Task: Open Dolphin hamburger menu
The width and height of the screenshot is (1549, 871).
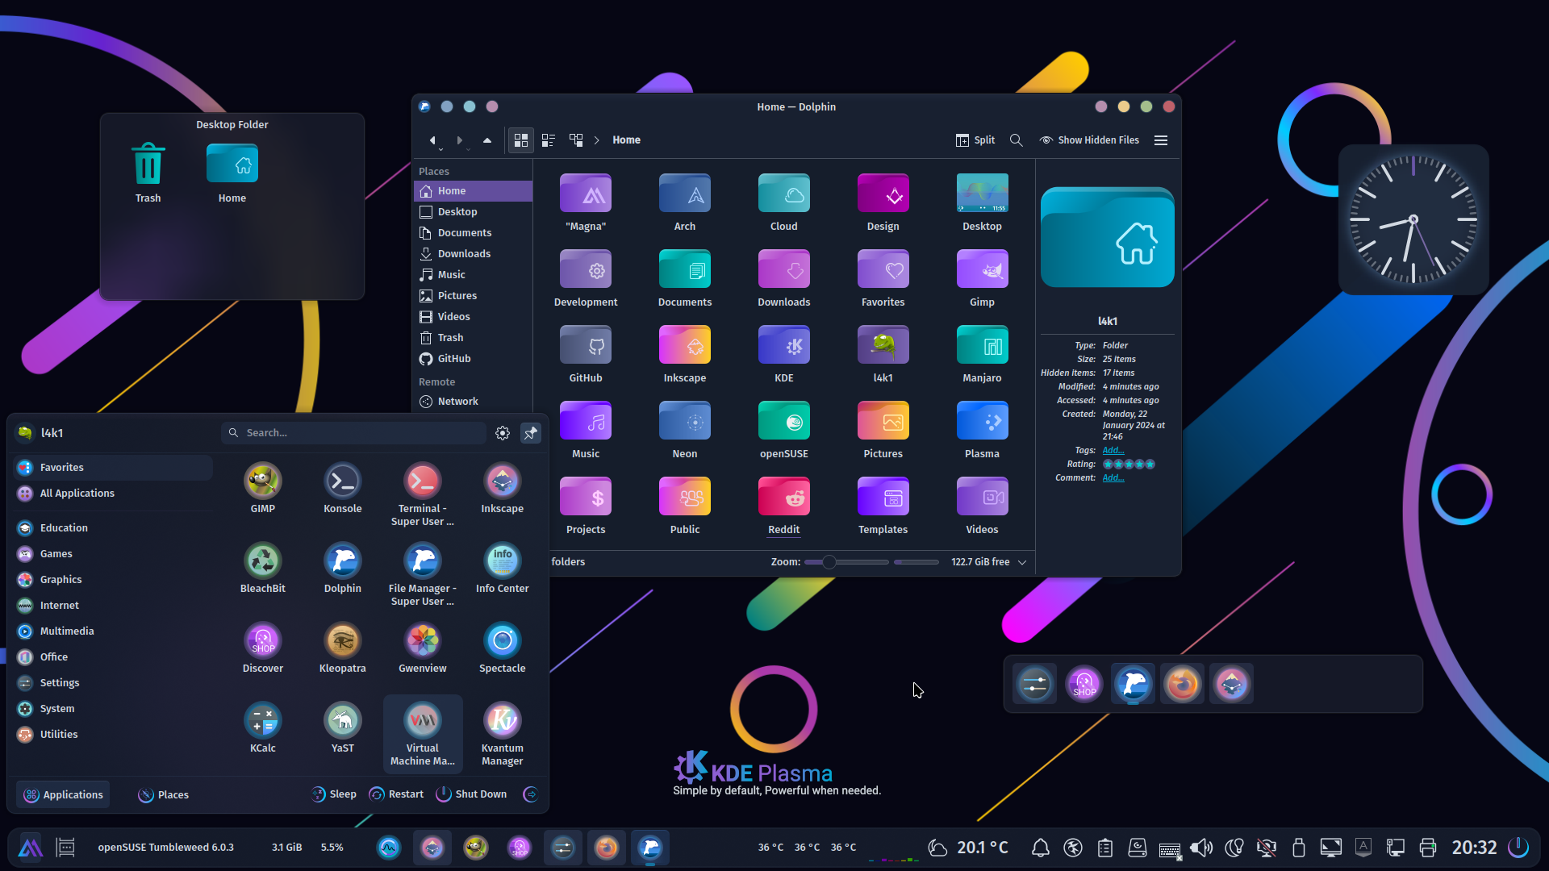Action: pos(1161,140)
